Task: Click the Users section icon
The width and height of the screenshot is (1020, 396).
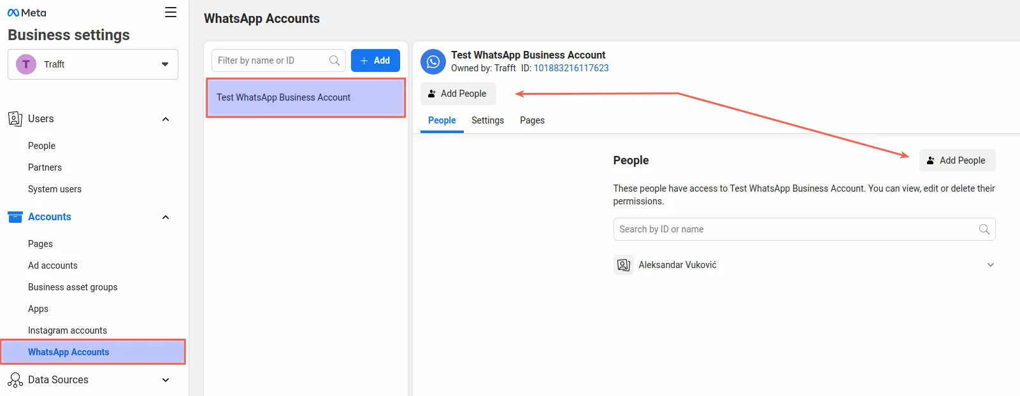Action: 15,119
